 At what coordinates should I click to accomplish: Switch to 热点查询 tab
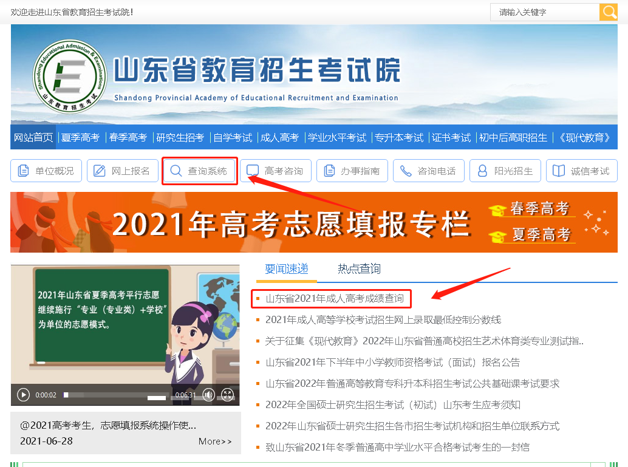click(359, 269)
